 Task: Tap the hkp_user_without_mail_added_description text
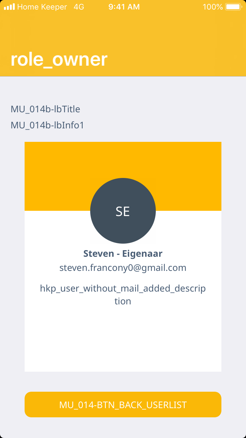pos(123,295)
